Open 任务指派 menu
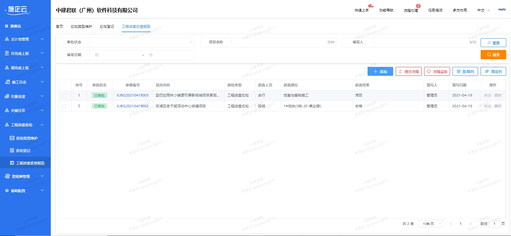 (435, 10)
